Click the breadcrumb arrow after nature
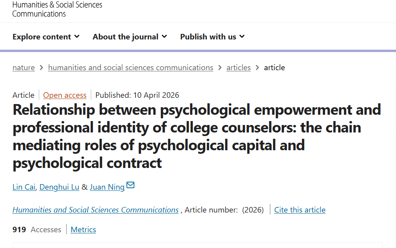 [41, 67]
